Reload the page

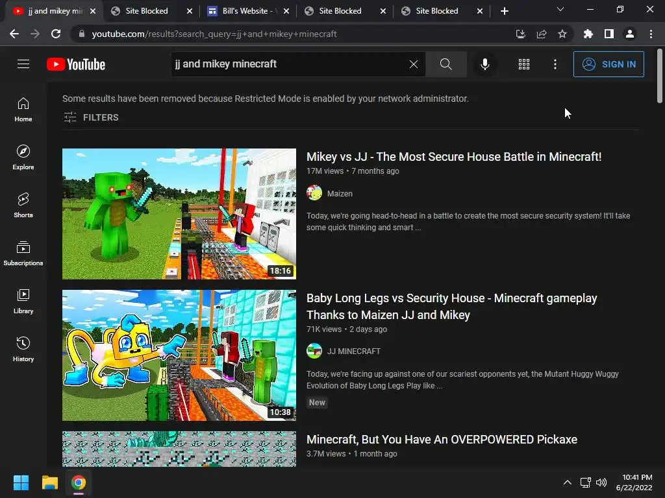(x=56, y=34)
